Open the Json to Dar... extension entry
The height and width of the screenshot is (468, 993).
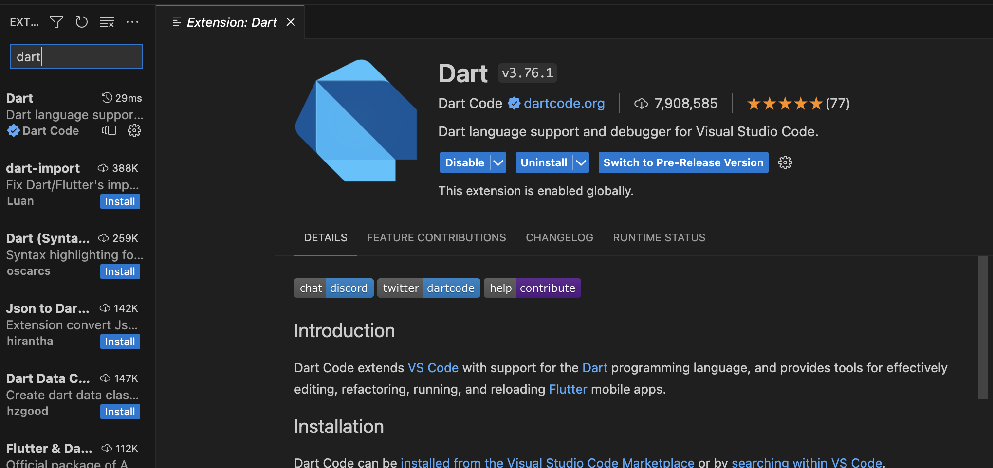(x=76, y=324)
